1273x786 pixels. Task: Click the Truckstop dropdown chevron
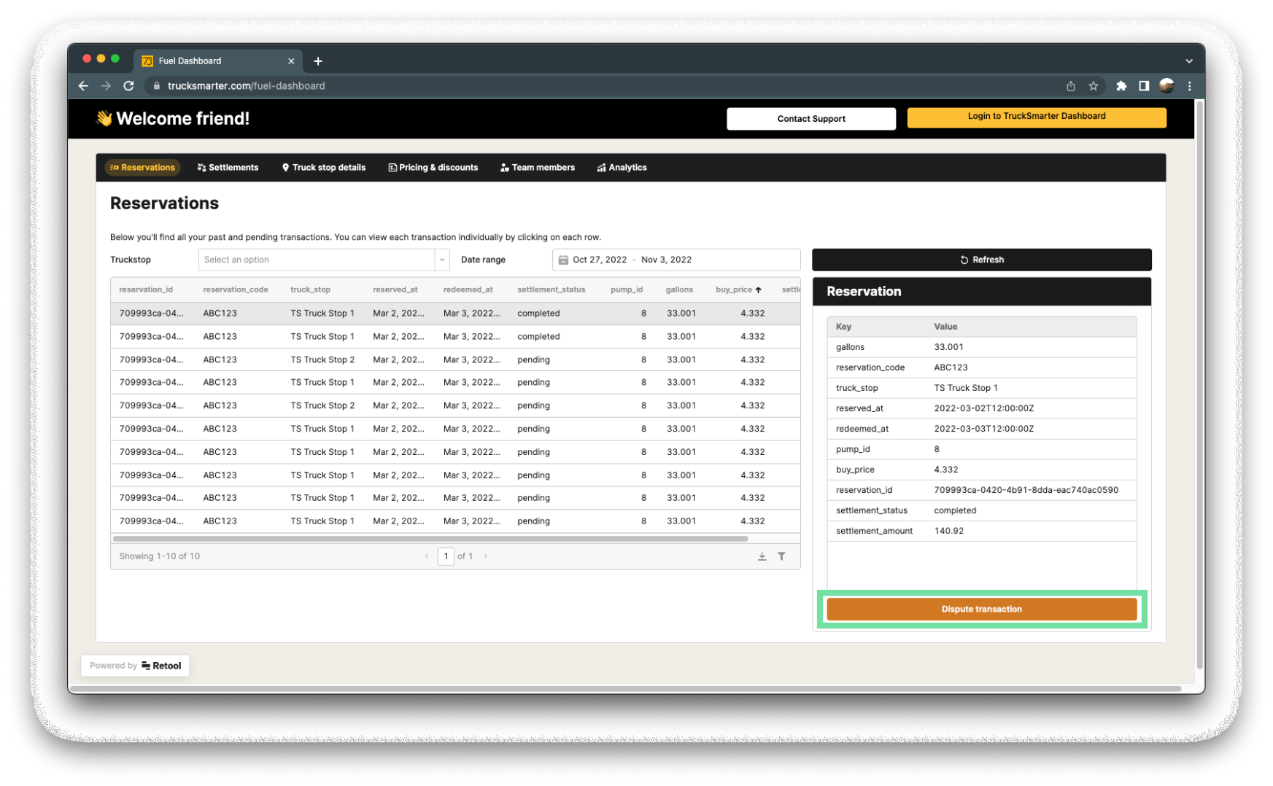[442, 260]
